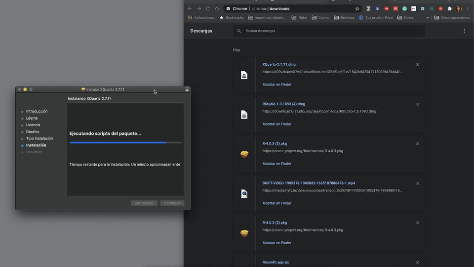Image resolution: width=474 pixels, height=267 pixels.
Task: Bookmark this page with star icon
Action: pos(357,9)
